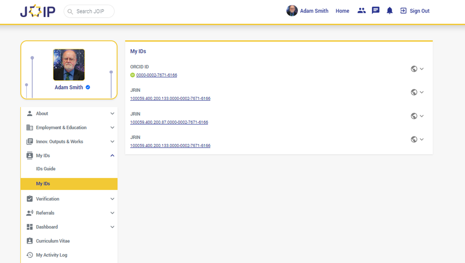
Task: Open the IDs Guide submenu item
Action: coord(46,169)
